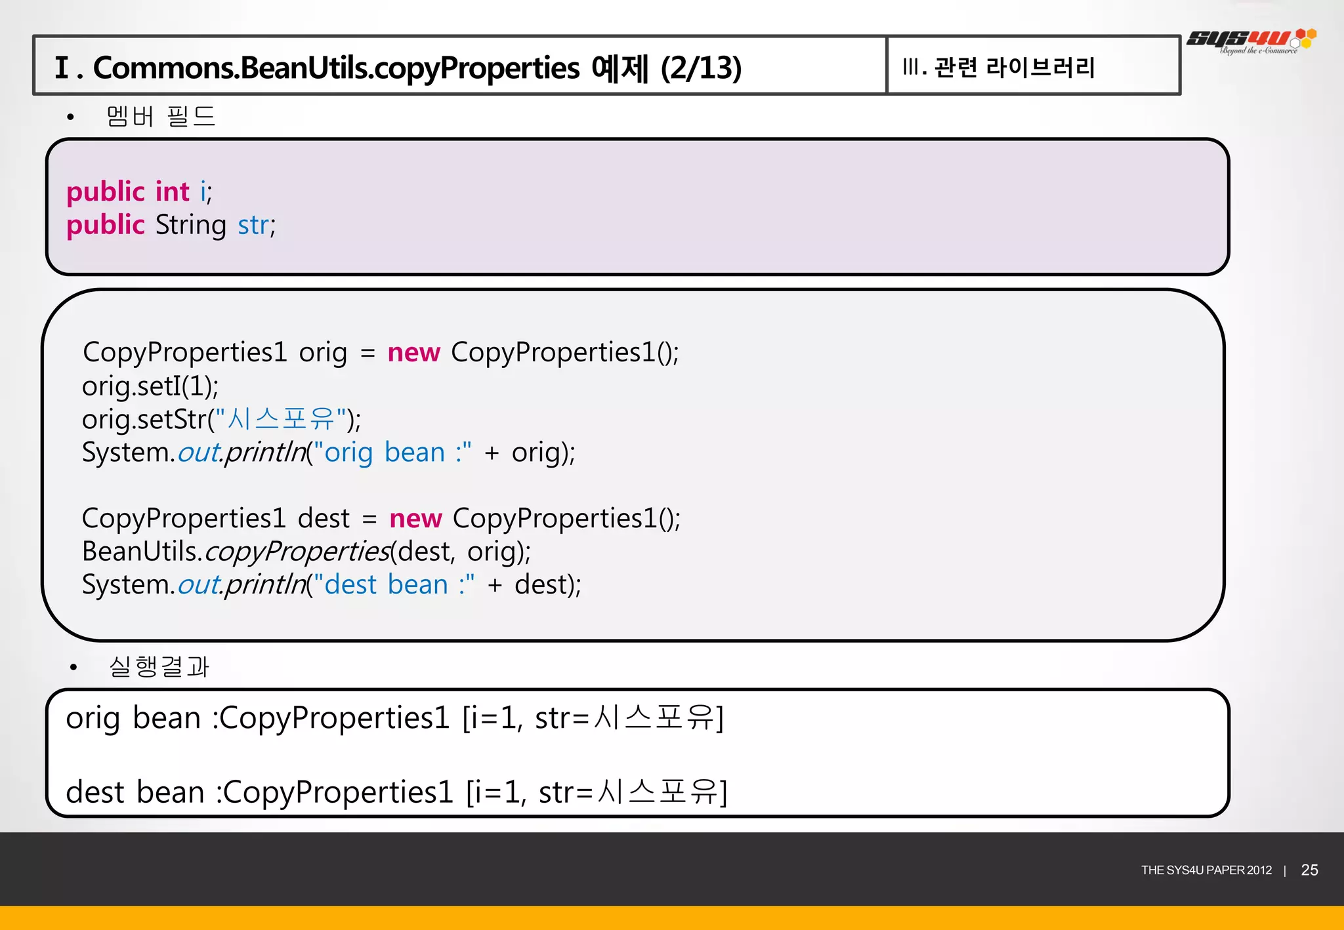
Task: Select the println line with 'dest bean :'
Action: 331,585
